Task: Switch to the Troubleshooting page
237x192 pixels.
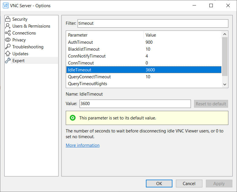Action: point(28,47)
